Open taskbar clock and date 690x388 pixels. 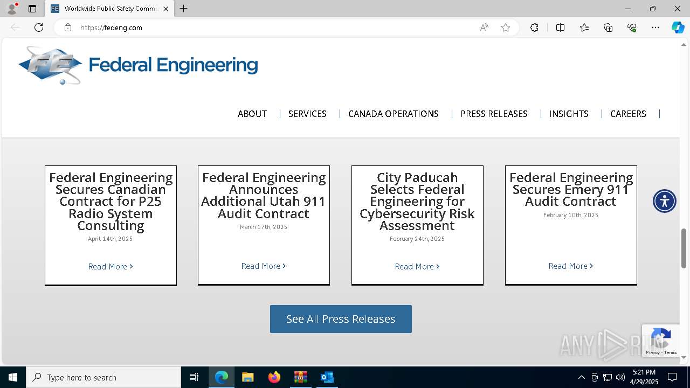644,377
